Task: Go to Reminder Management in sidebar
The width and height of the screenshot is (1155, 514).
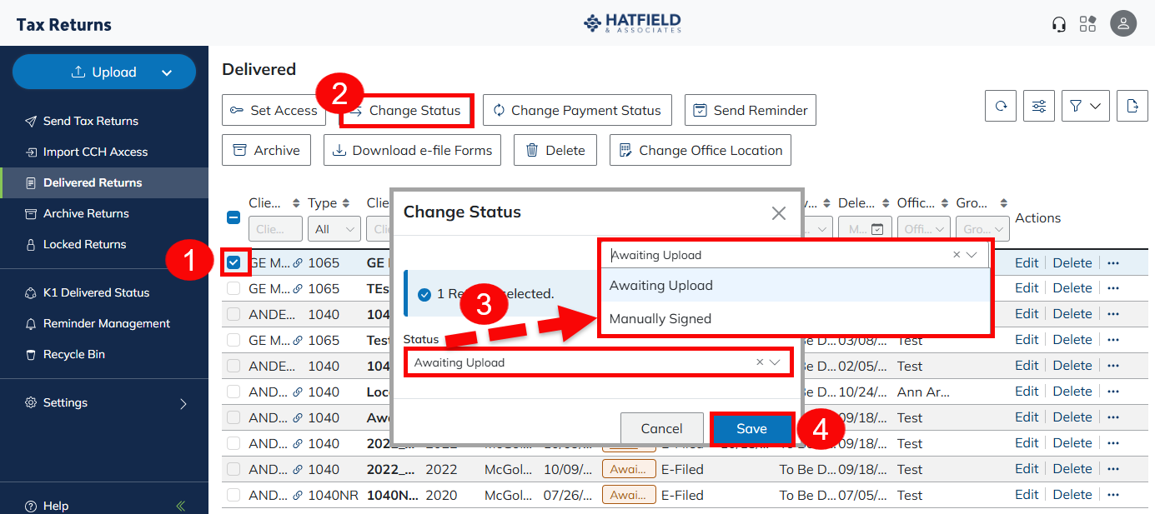Action: pos(106,323)
